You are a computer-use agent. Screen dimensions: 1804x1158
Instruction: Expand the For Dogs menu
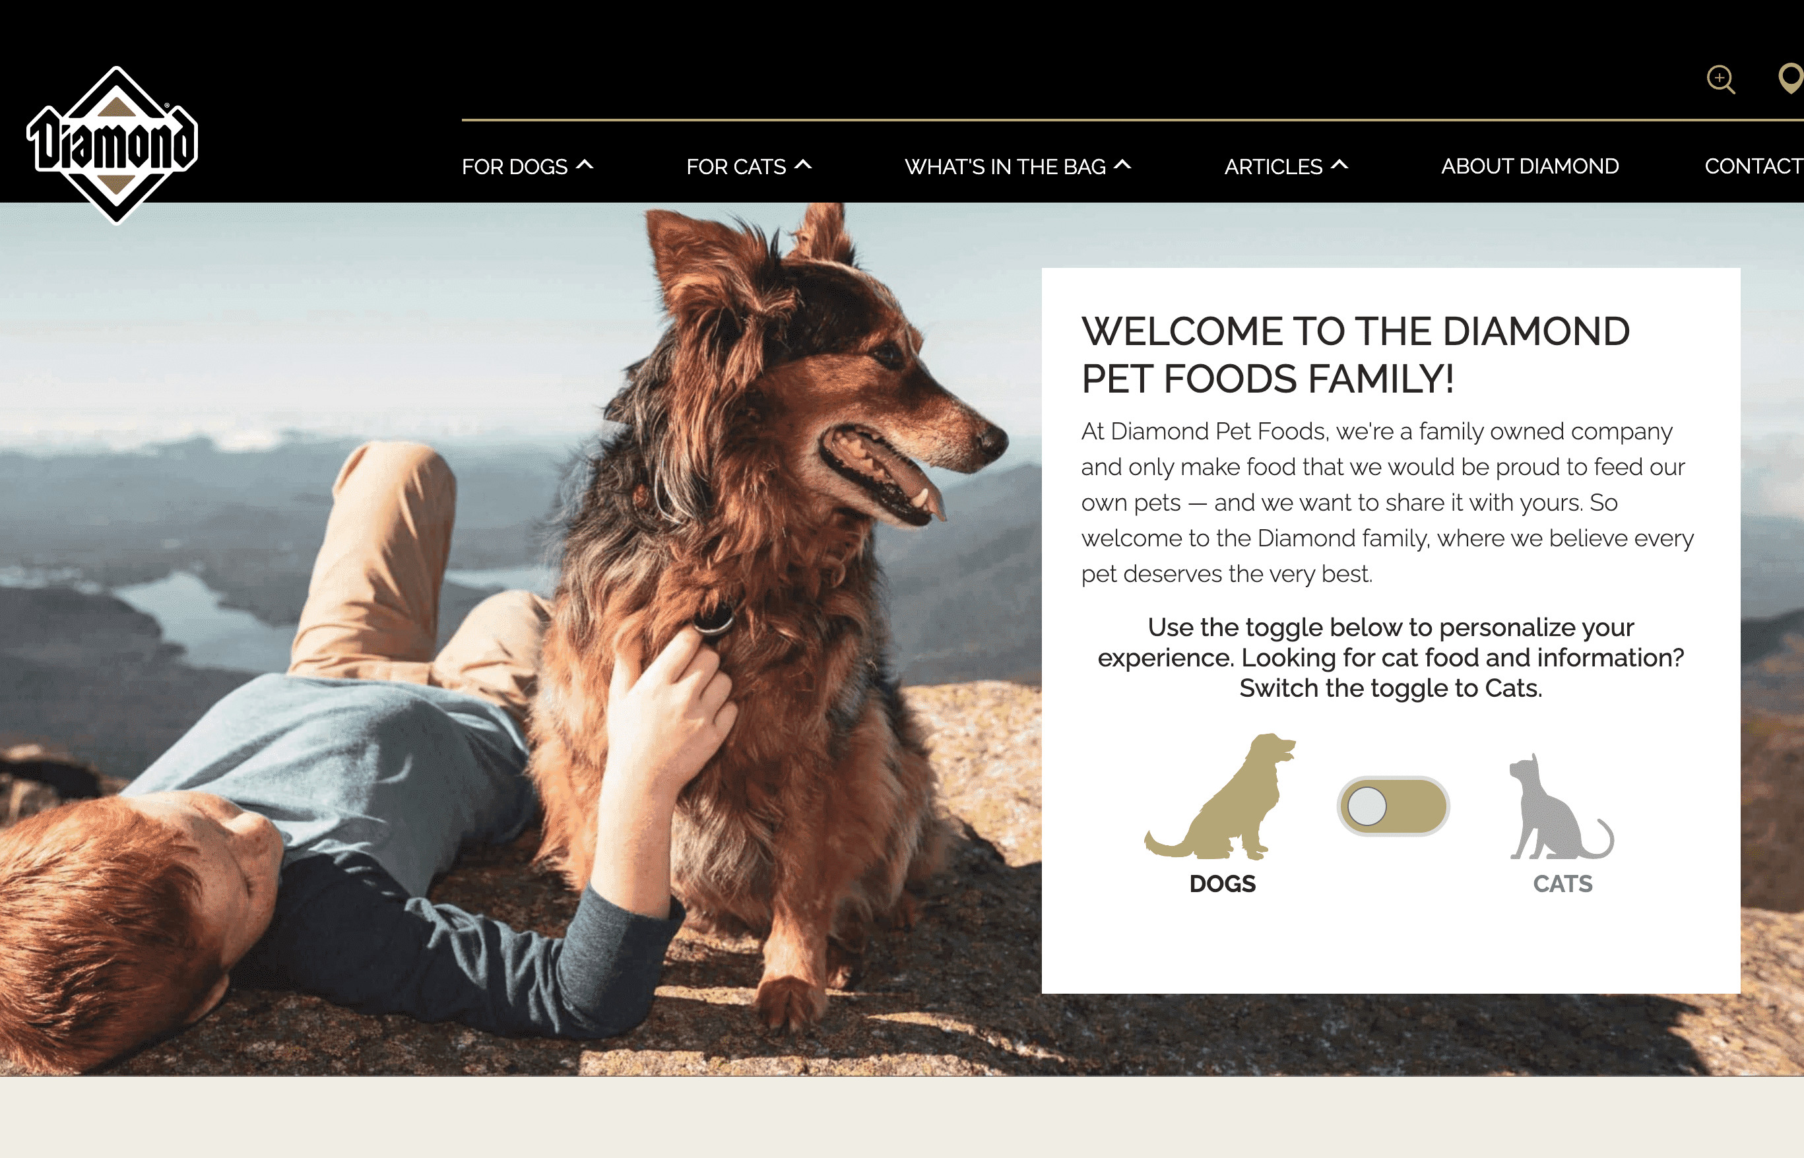click(527, 166)
